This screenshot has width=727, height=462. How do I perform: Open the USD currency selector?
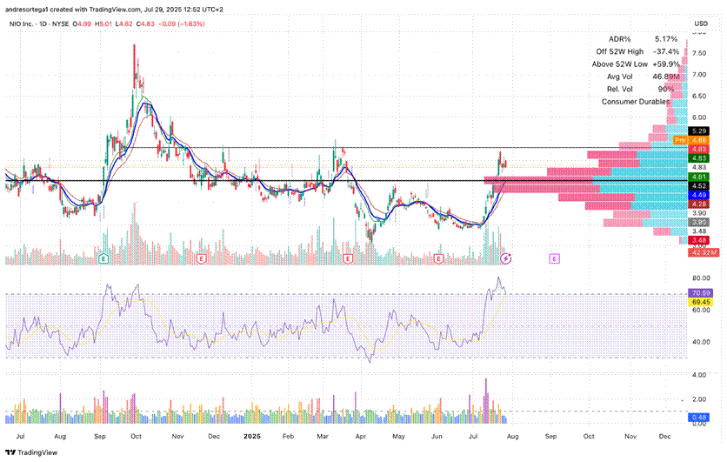pos(701,23)
